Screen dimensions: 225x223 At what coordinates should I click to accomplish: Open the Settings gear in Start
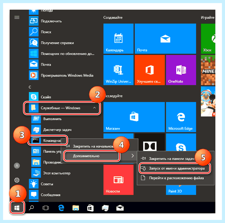point(17,180)
